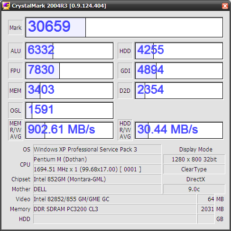Click the CPU clock field 1694.51 MHz
This screenshot has height=231, width=231.
click(97, 169)
